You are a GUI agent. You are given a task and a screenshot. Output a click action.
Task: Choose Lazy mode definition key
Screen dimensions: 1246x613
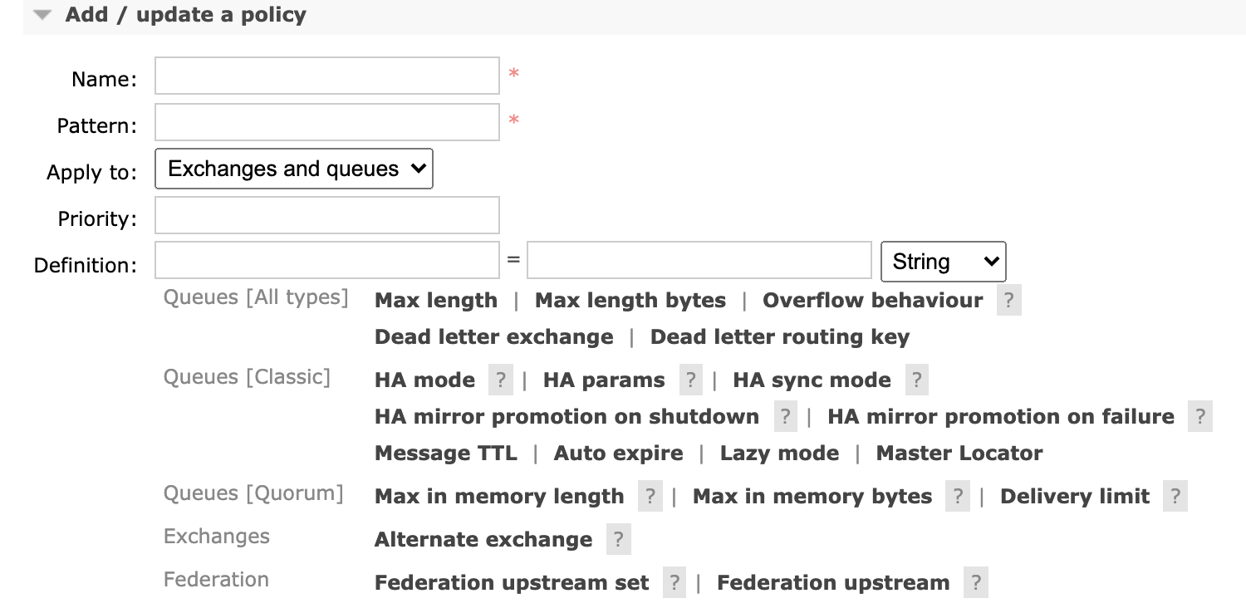(779, 454)
